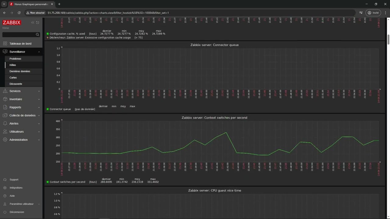Click the Intégrations link

[x=16, y=188]
